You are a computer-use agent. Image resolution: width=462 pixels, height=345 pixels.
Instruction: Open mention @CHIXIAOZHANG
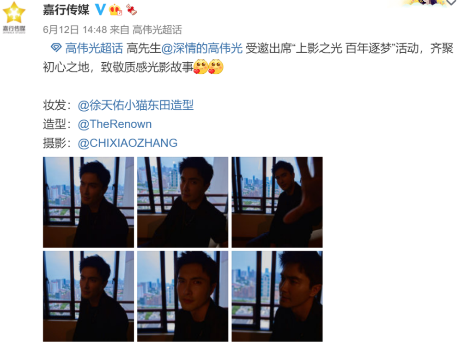click(128, 143)
